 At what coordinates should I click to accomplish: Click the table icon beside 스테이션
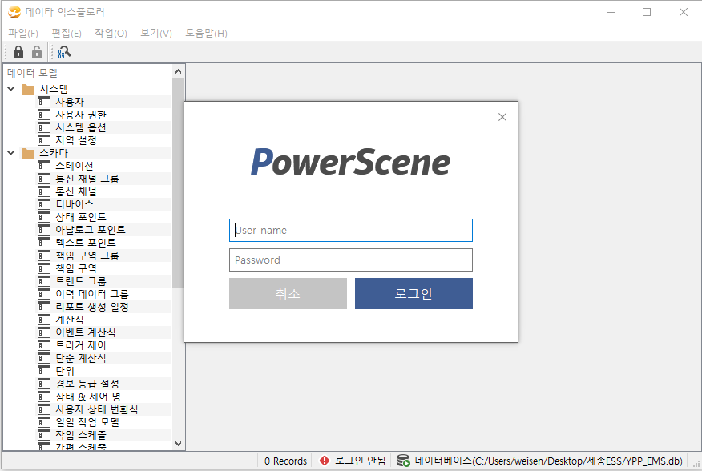coord(44,166)
